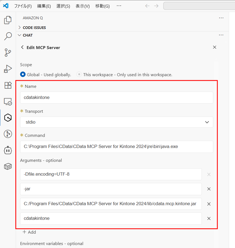Viewport: 235px width, 248px height.
Task: Open the 移動(G) menu
Action: 102,6
